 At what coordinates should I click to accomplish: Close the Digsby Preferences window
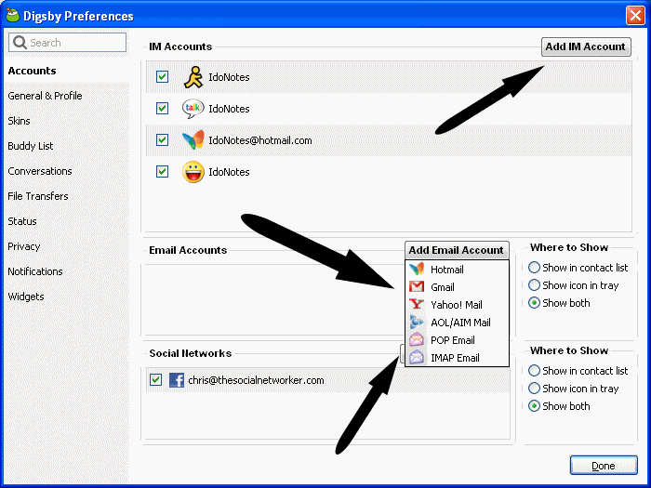point(635,16)
